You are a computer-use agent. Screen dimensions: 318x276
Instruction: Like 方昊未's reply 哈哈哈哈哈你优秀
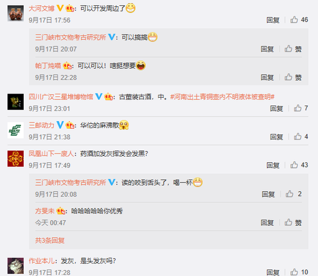293,222
